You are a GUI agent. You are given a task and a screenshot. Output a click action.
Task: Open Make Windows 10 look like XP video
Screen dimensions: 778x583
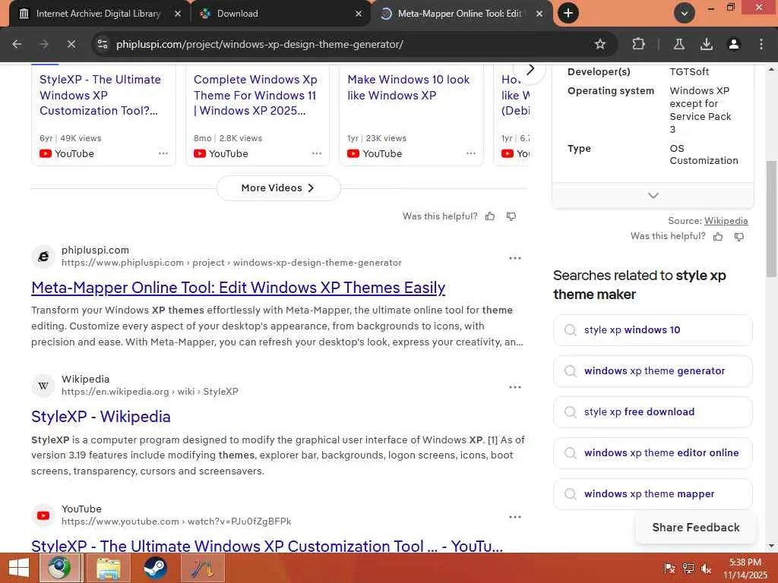point(408,87)
